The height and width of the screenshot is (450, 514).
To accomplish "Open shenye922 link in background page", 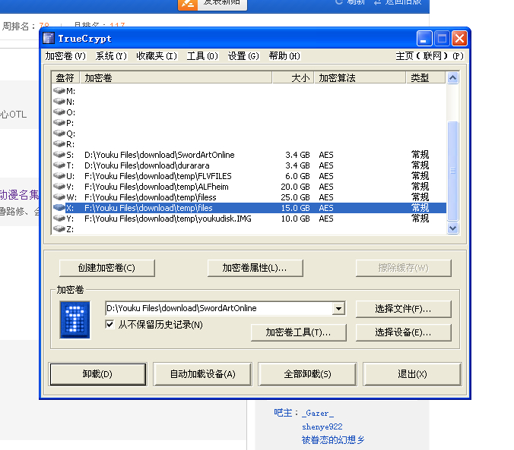I will [322, 426].
